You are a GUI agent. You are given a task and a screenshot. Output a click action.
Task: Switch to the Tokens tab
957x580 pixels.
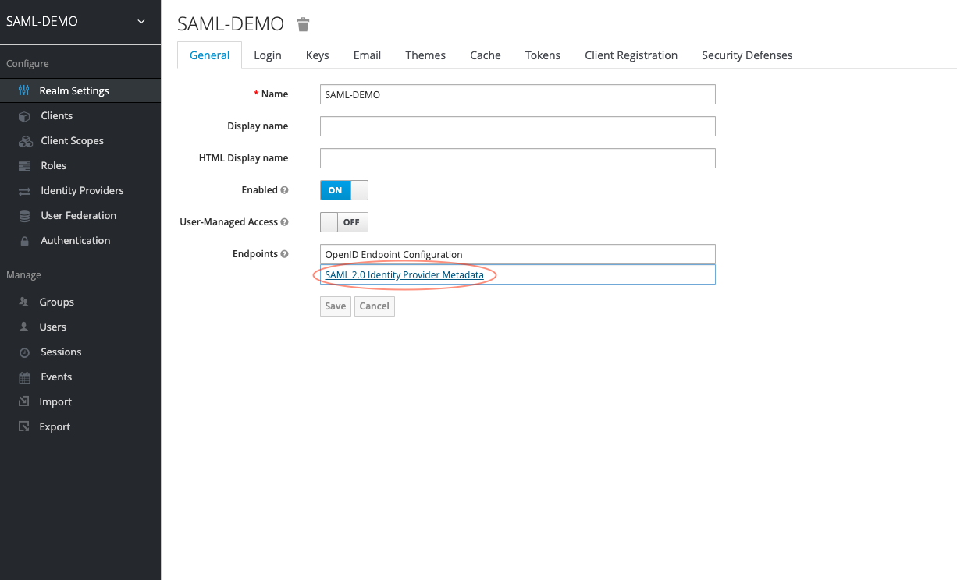coord(543,55)
